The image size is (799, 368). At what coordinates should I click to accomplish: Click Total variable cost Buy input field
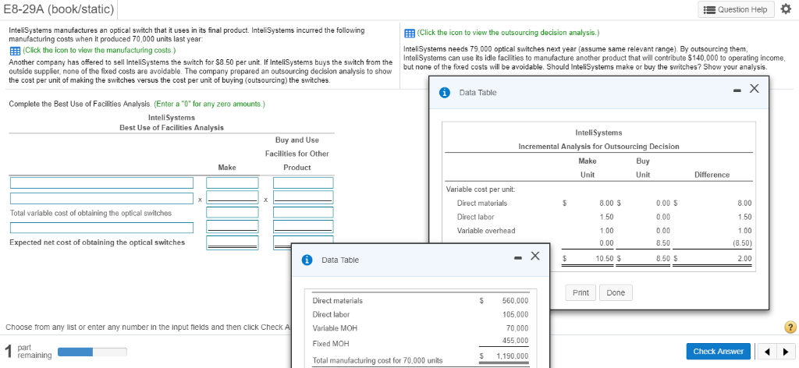[x=304, y=212]
